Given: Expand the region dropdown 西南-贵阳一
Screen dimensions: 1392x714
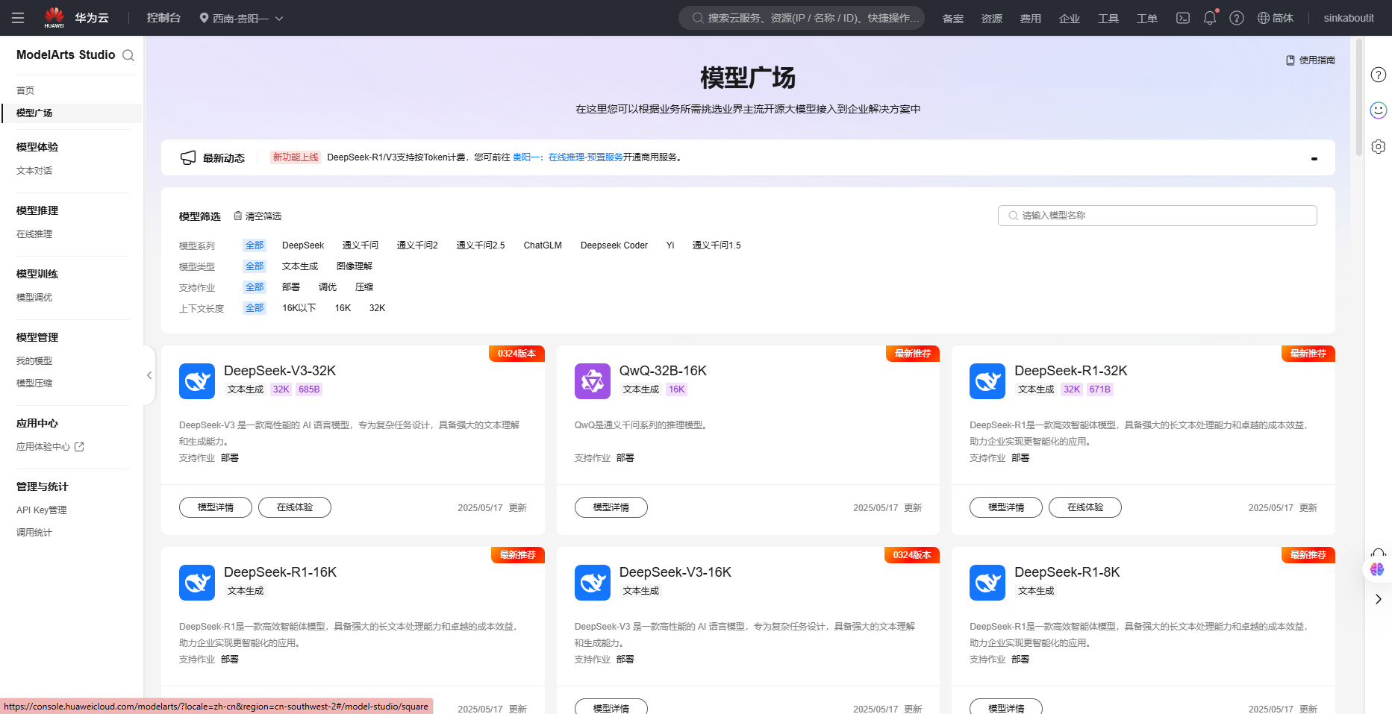Looking at the screenshot, I should [241, 18].
